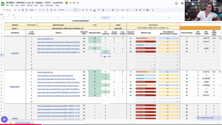The height and width of the screenshot is (125, 222).
Task: Open Website Type dropdown in ChatGPT row 1
Action: [x=146, y=38]
